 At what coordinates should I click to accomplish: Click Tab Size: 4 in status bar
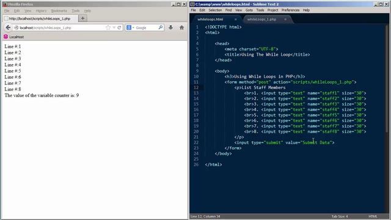coord(340,216)
